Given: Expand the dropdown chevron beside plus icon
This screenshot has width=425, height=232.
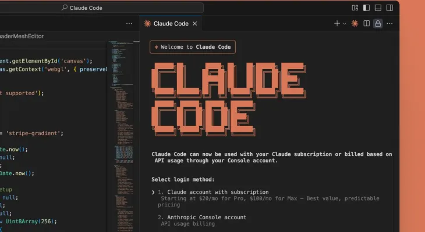Looking at the screenshot, I should pos(344,24).
